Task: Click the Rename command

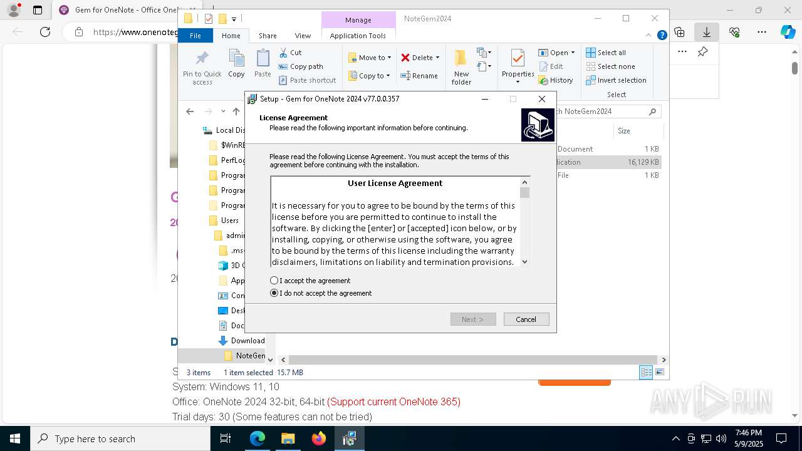Action: tap(419, 76)
